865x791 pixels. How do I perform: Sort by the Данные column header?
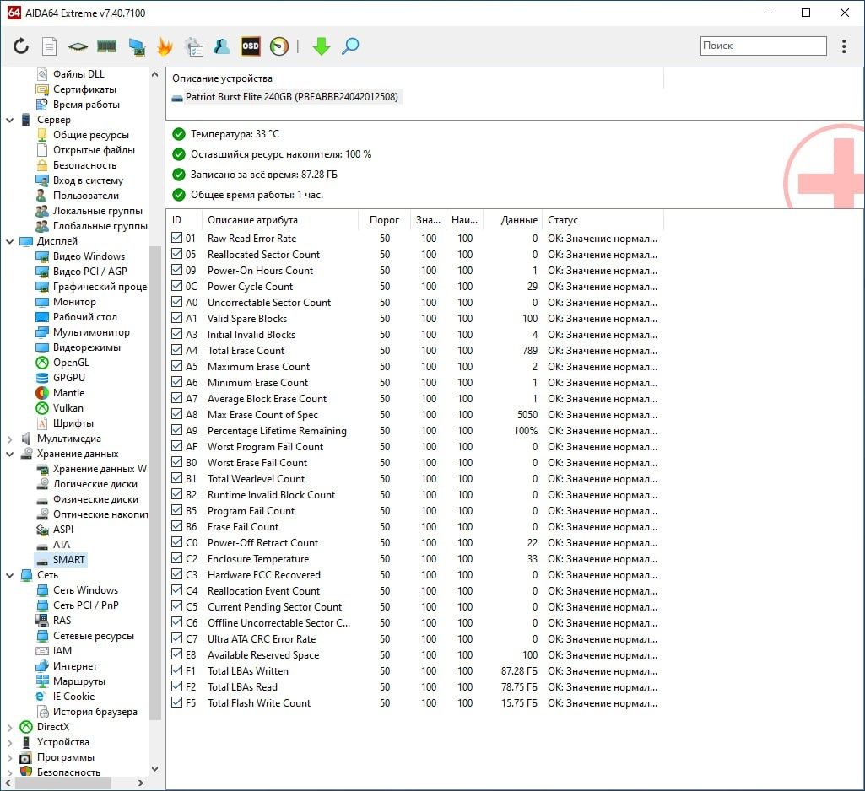click(x=512, y=220)
